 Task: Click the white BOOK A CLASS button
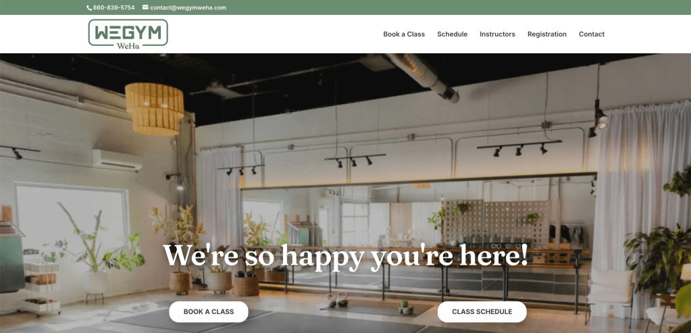pos(209,312)
